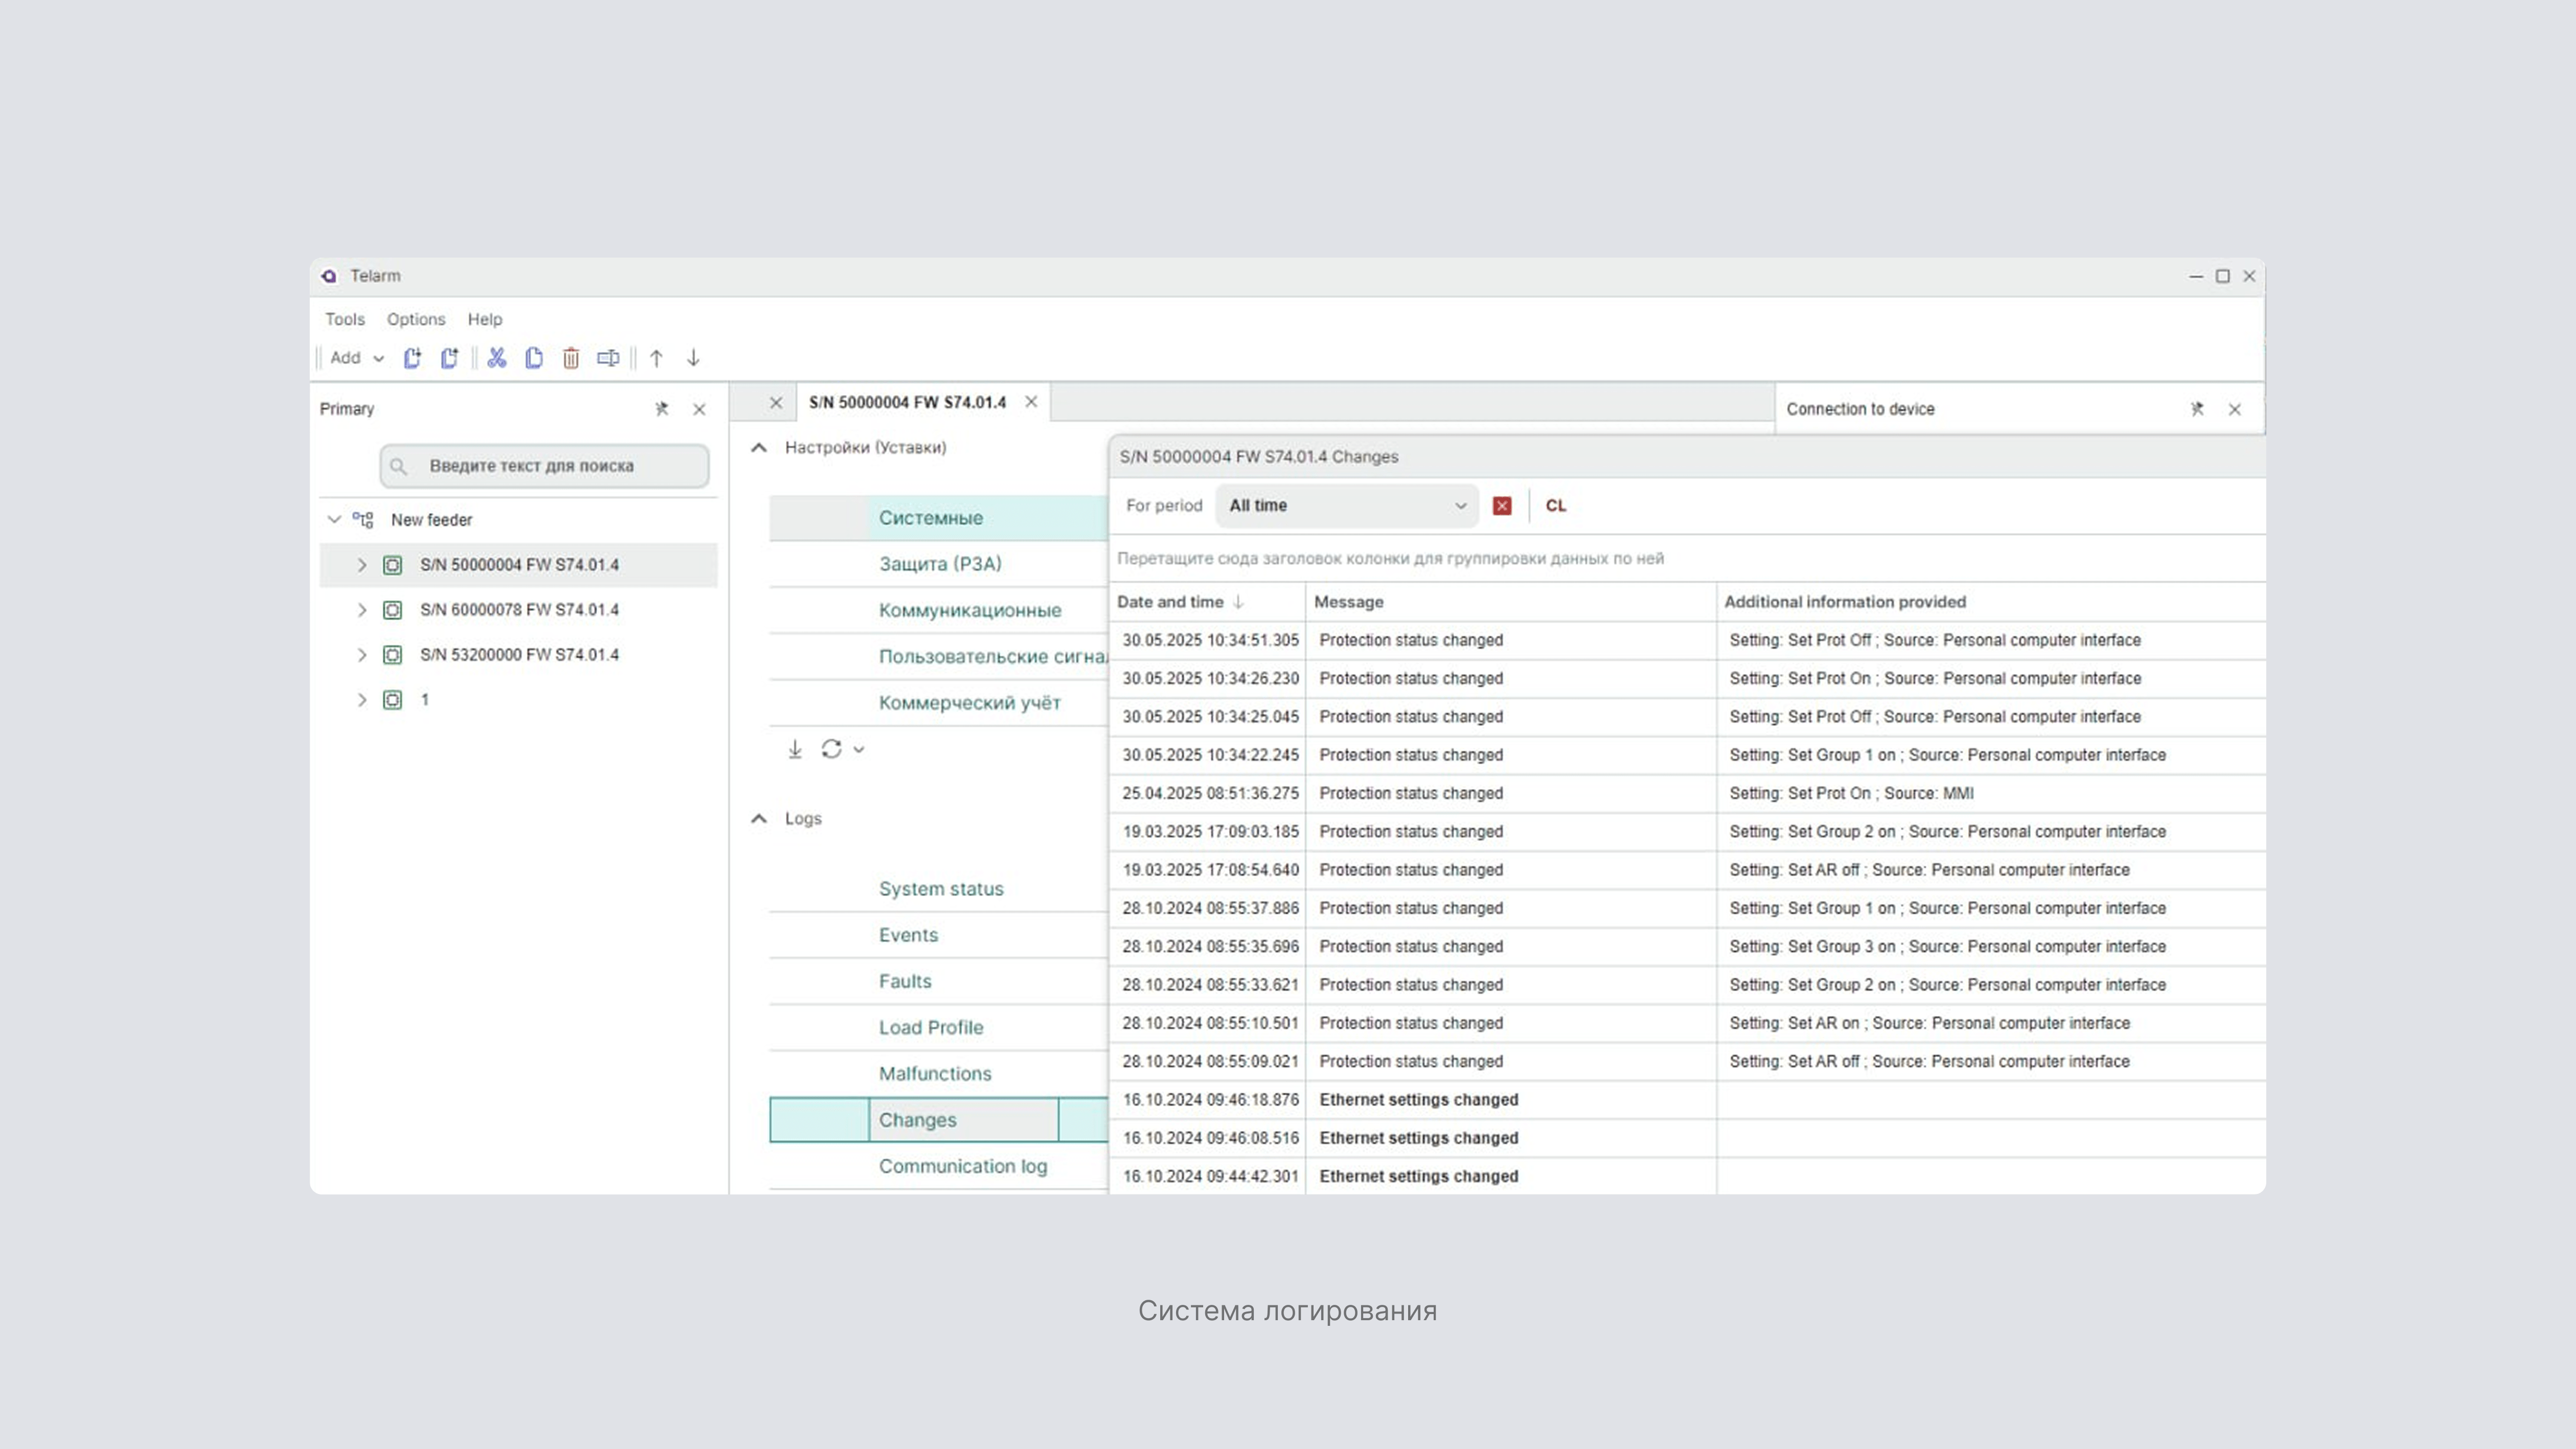
Task: Click the refresh icon under settings list
Action: pos(831,749)
